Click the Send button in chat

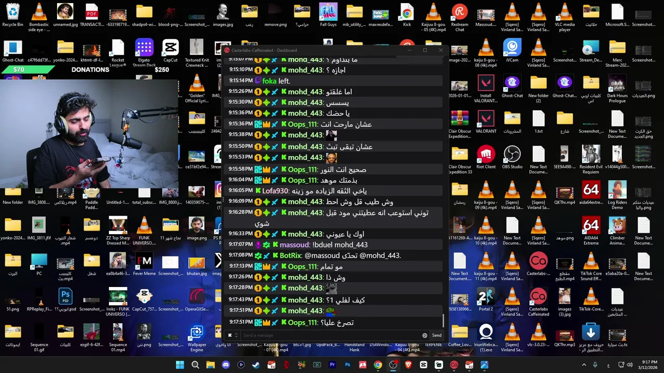click(437, 335)
